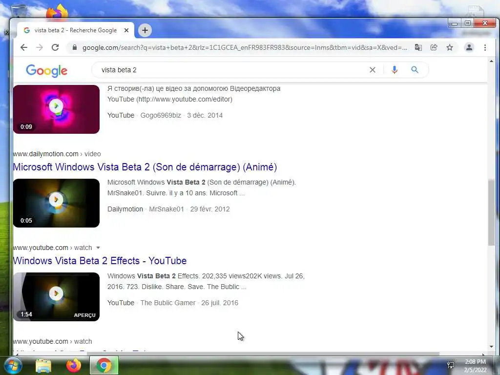Open the Chrome profile avatar menu
This screenshot has width=500, height=375.
click(469, 47)
